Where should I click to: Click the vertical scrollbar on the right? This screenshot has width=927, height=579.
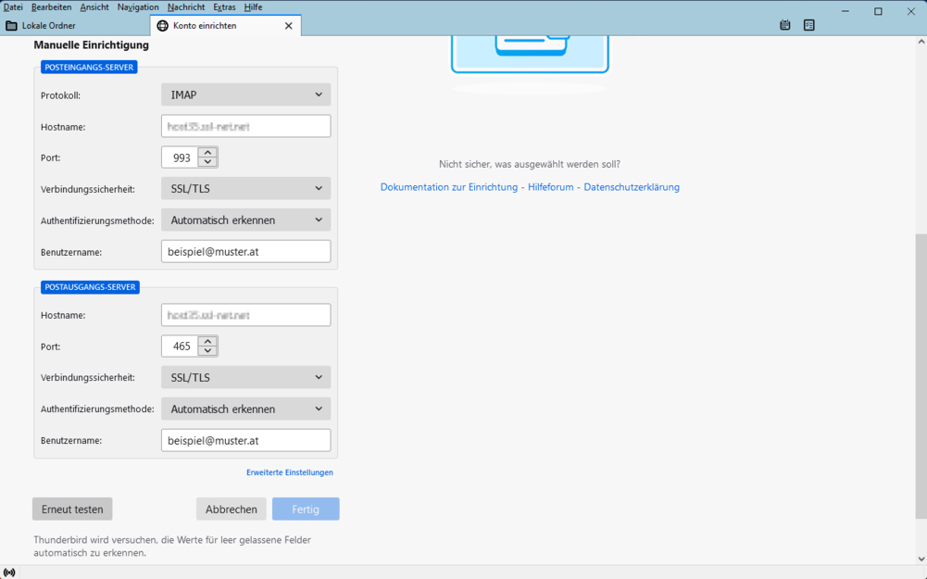[921, 371]
